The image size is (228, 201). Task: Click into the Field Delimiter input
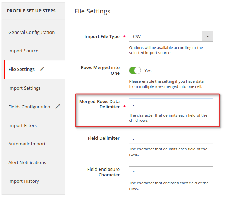coord(171,138)
